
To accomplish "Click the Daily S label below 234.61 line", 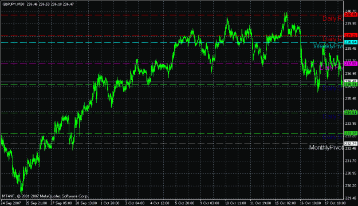I will (333, 117).
